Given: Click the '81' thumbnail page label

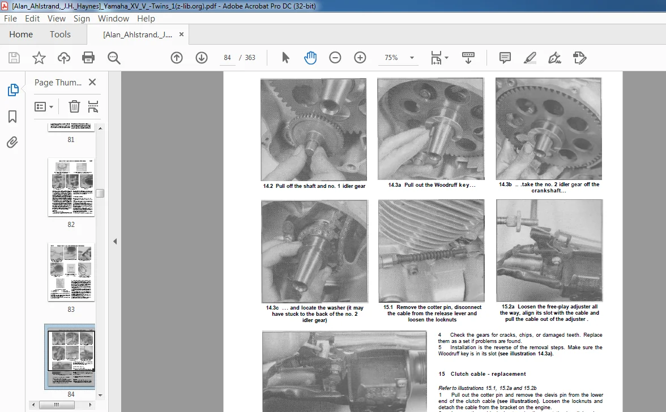Looking at the screenshot, I should tap(71, 140).
